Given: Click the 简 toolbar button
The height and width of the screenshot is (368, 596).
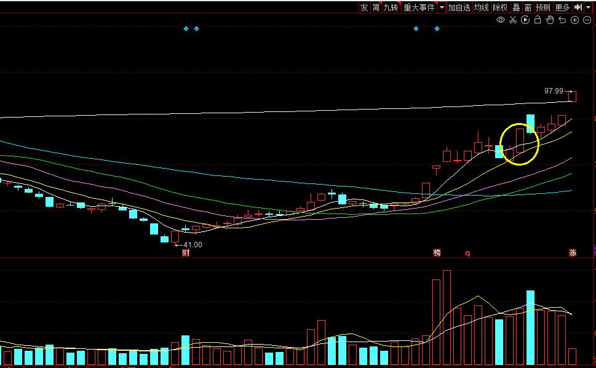Looking at the screenshot, I should pos(376,7).
